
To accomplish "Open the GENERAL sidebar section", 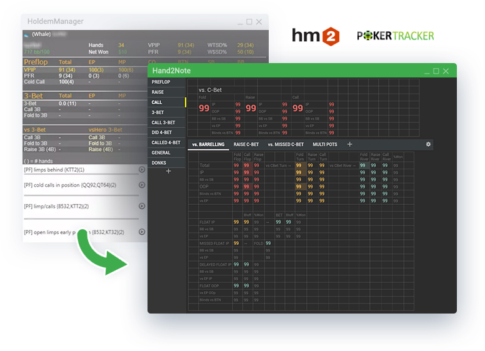I will point(161,152).
